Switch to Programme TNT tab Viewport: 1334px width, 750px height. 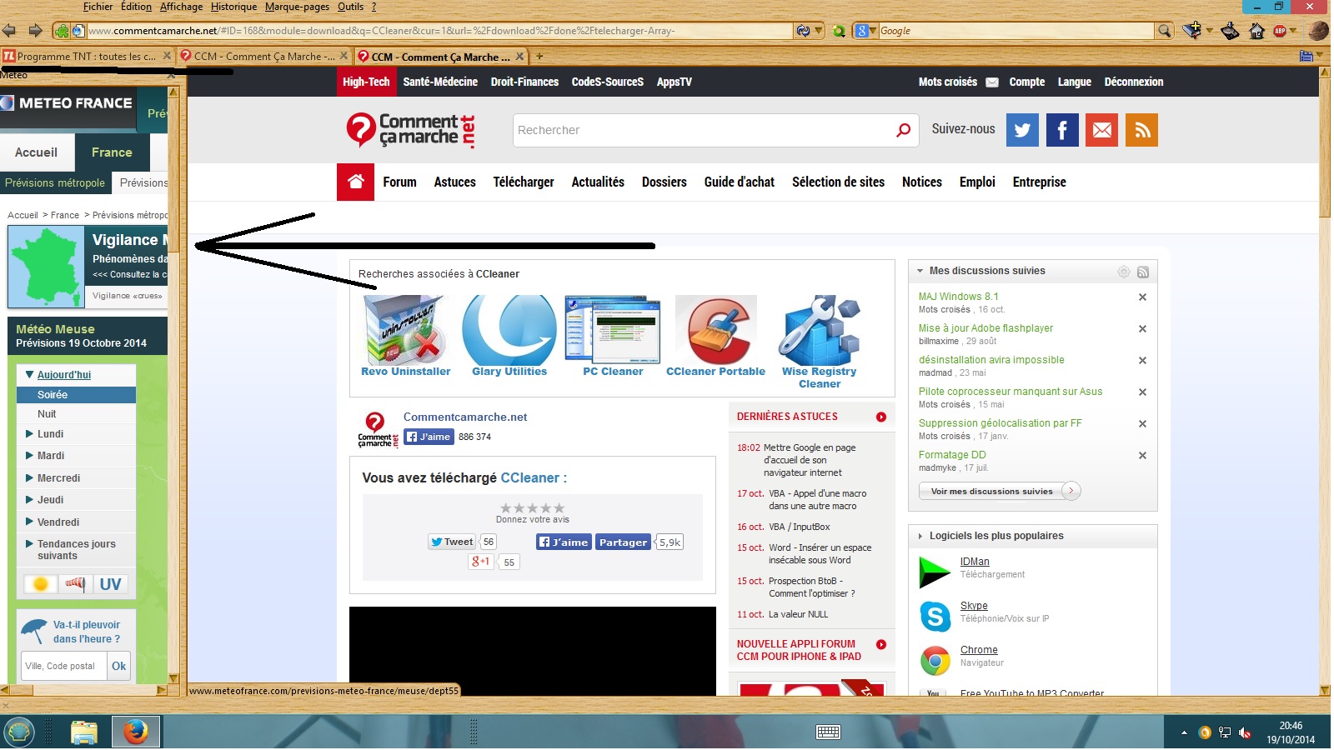point(87,57)
